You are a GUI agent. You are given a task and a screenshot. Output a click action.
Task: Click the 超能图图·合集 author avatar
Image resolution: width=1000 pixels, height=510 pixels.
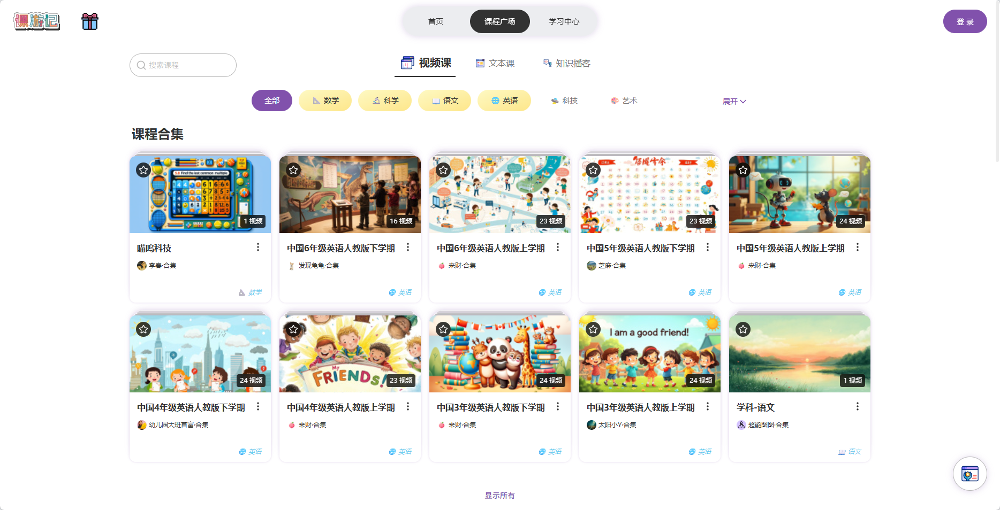(741, 425)
